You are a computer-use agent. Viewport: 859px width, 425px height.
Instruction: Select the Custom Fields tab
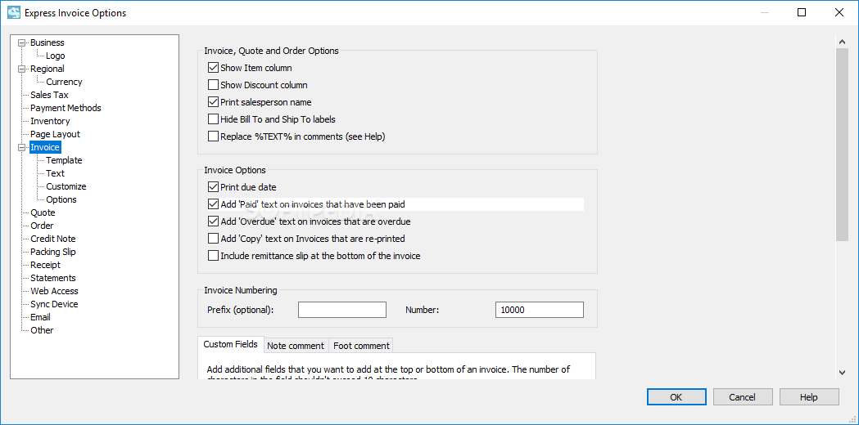click(x=231, y=345)
